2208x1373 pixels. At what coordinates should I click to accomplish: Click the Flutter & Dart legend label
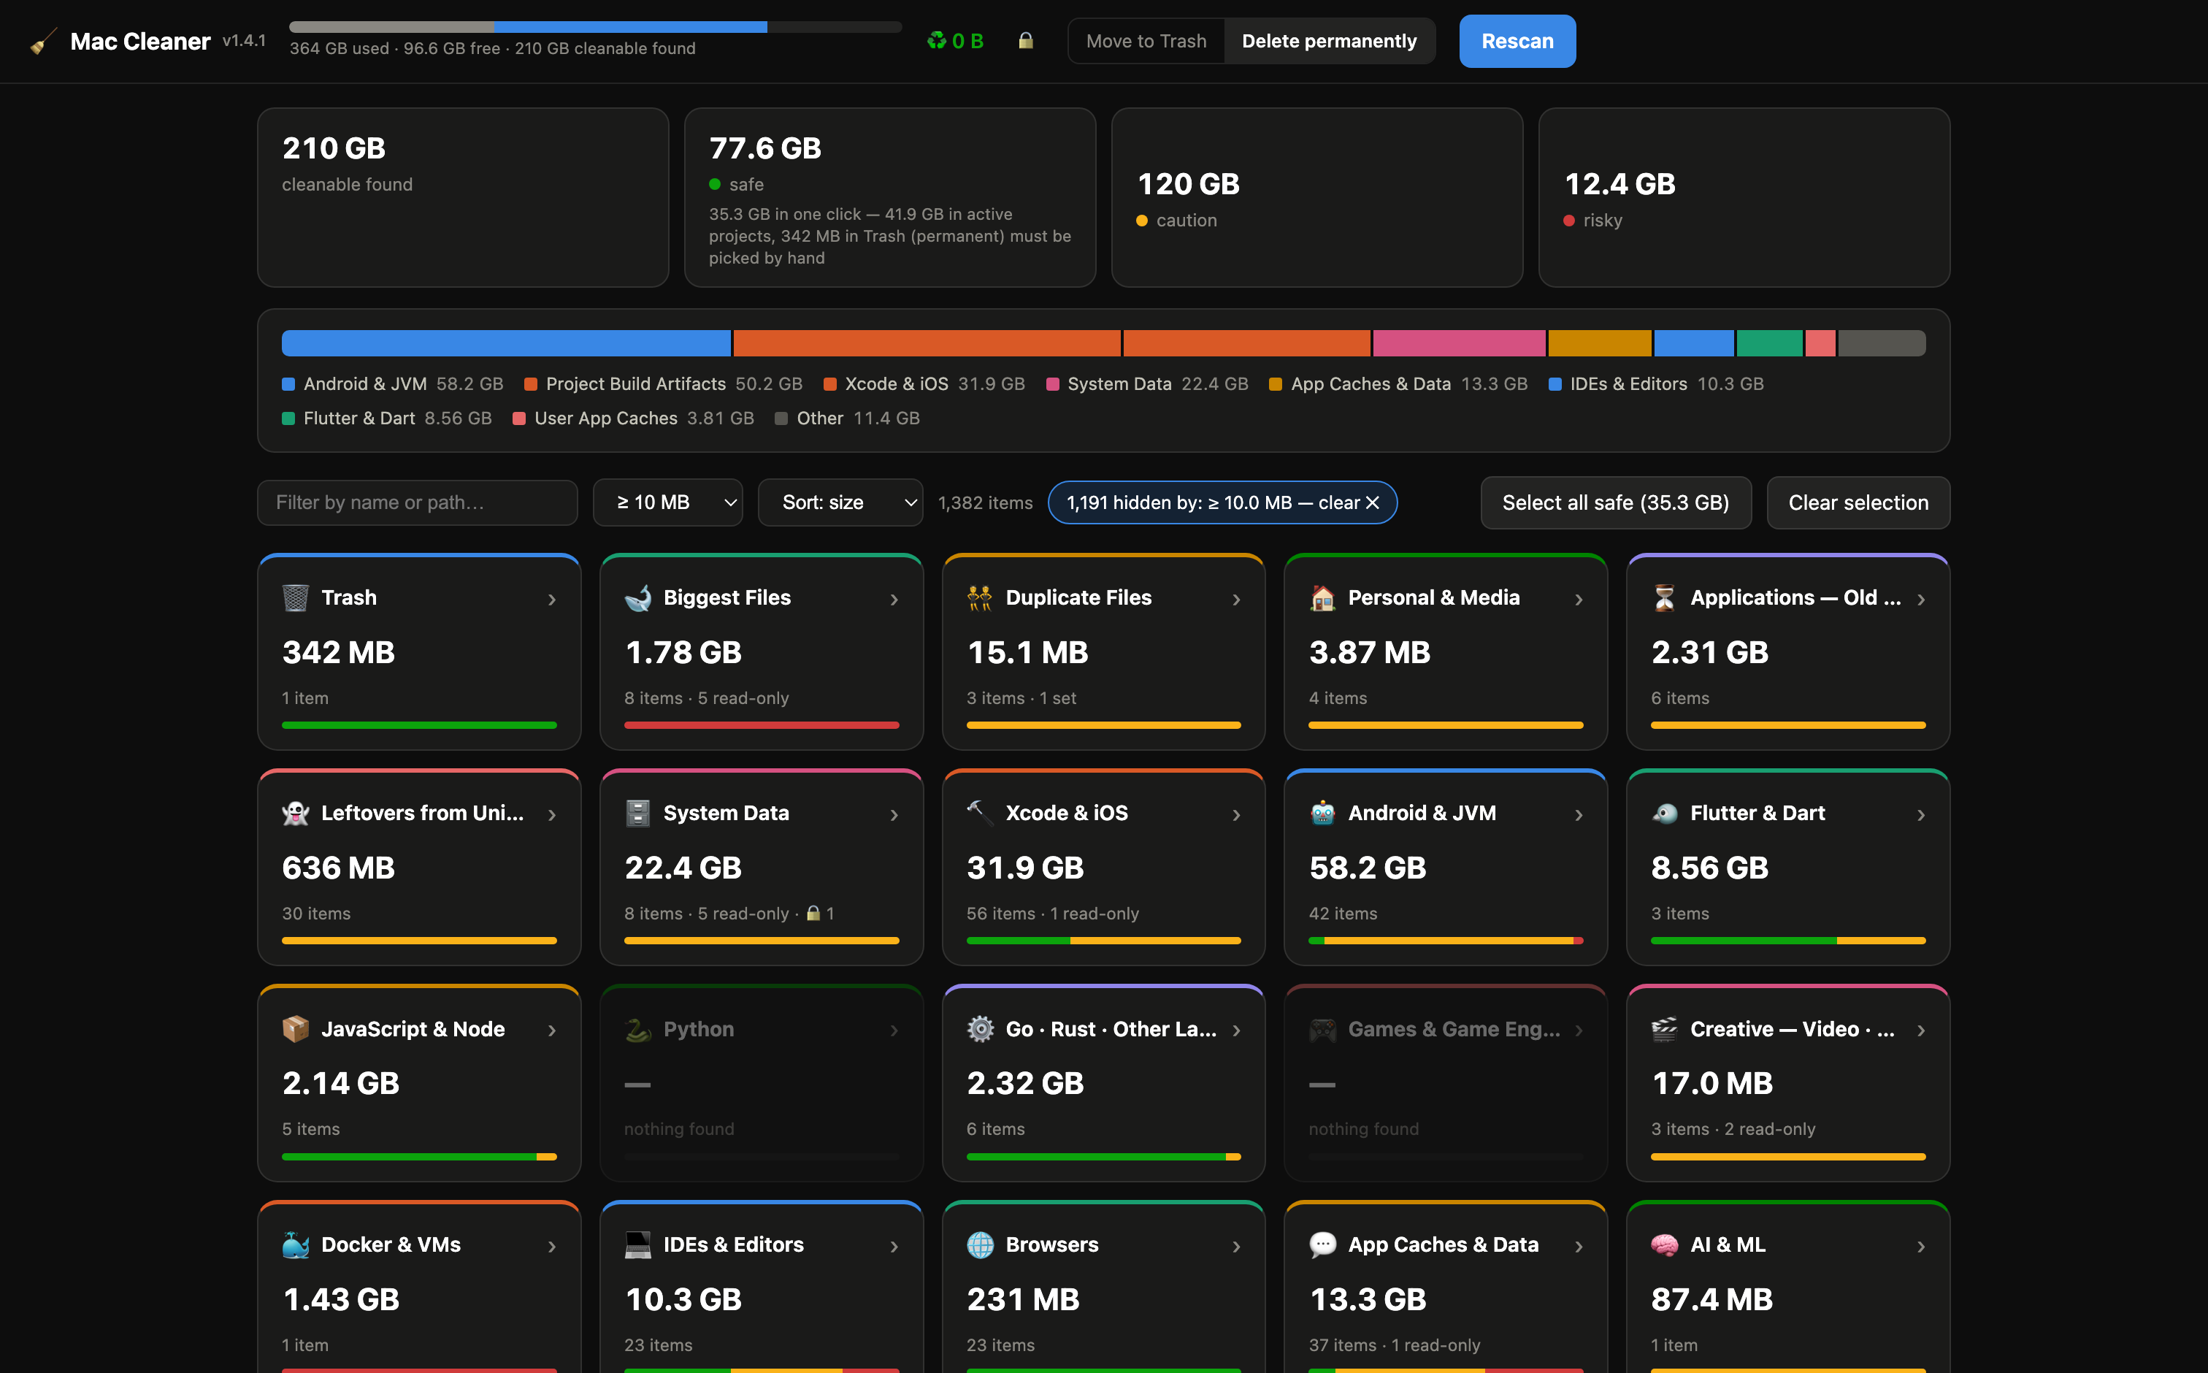pyautogui.click(x=359, y=418)
